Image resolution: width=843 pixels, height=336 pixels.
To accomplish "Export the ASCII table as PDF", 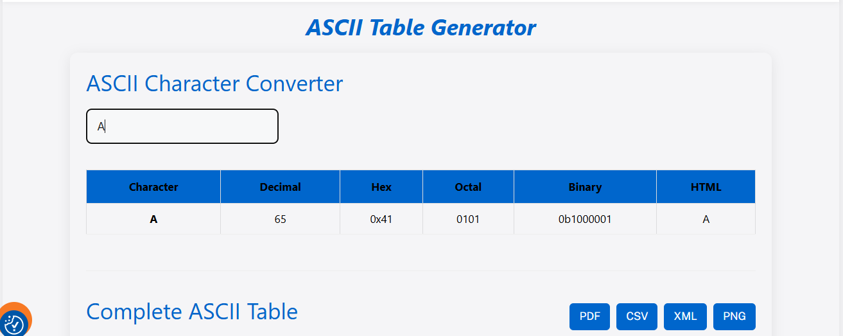I will point(590,316).
